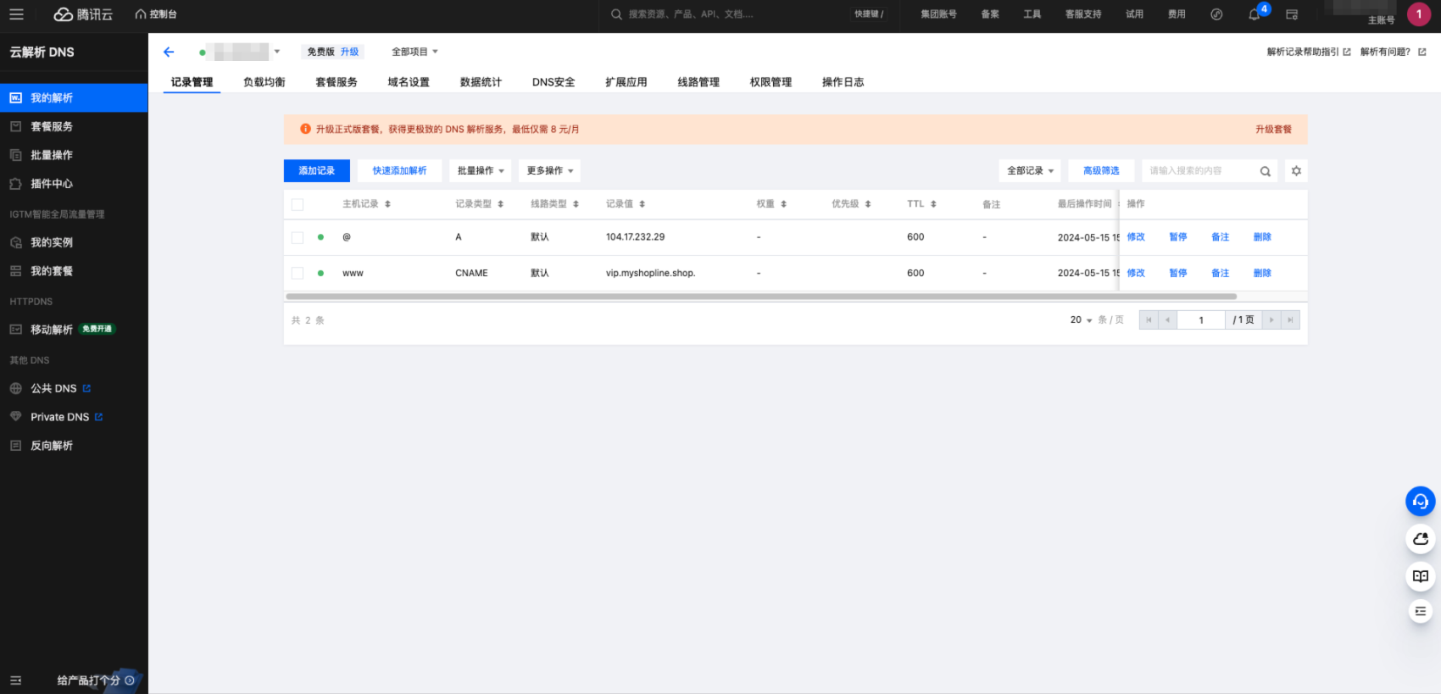The width and height of the screenshot is (1441, 694).
Task: Click the 添加记录 button
Action: 316,171
